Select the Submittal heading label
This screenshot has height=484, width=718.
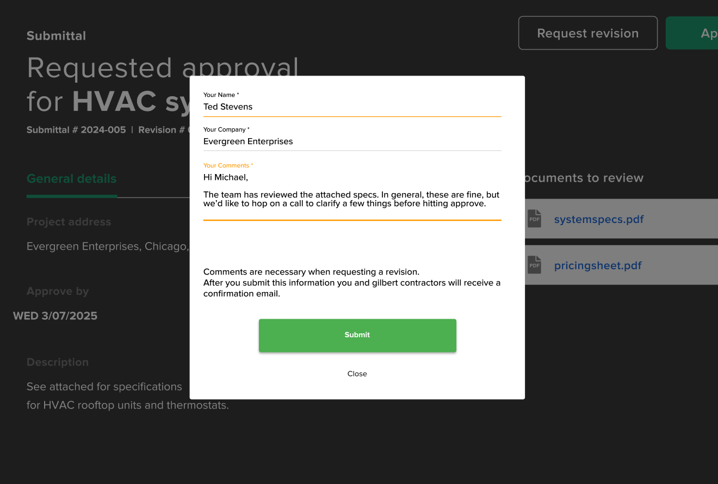(56, 35)
